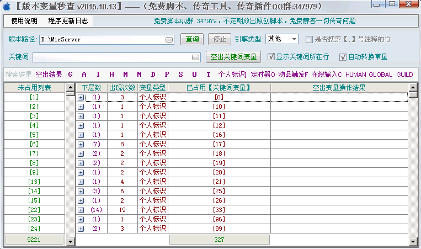The height and width of the screenshot is (249, 421).
Task: Select the G variable filter
Action: pos(70,75)
